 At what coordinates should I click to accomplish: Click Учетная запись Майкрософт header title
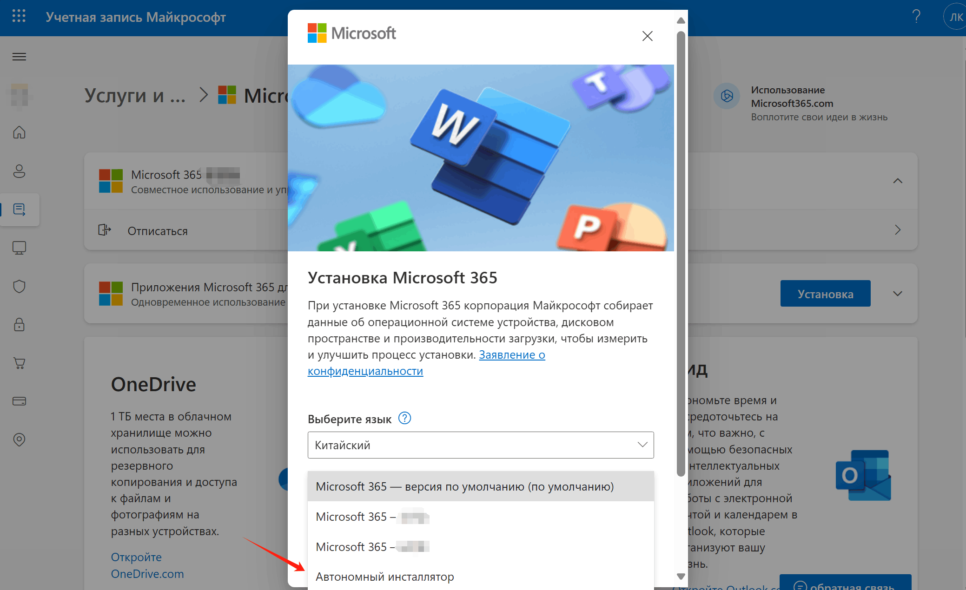coord(136,17)
